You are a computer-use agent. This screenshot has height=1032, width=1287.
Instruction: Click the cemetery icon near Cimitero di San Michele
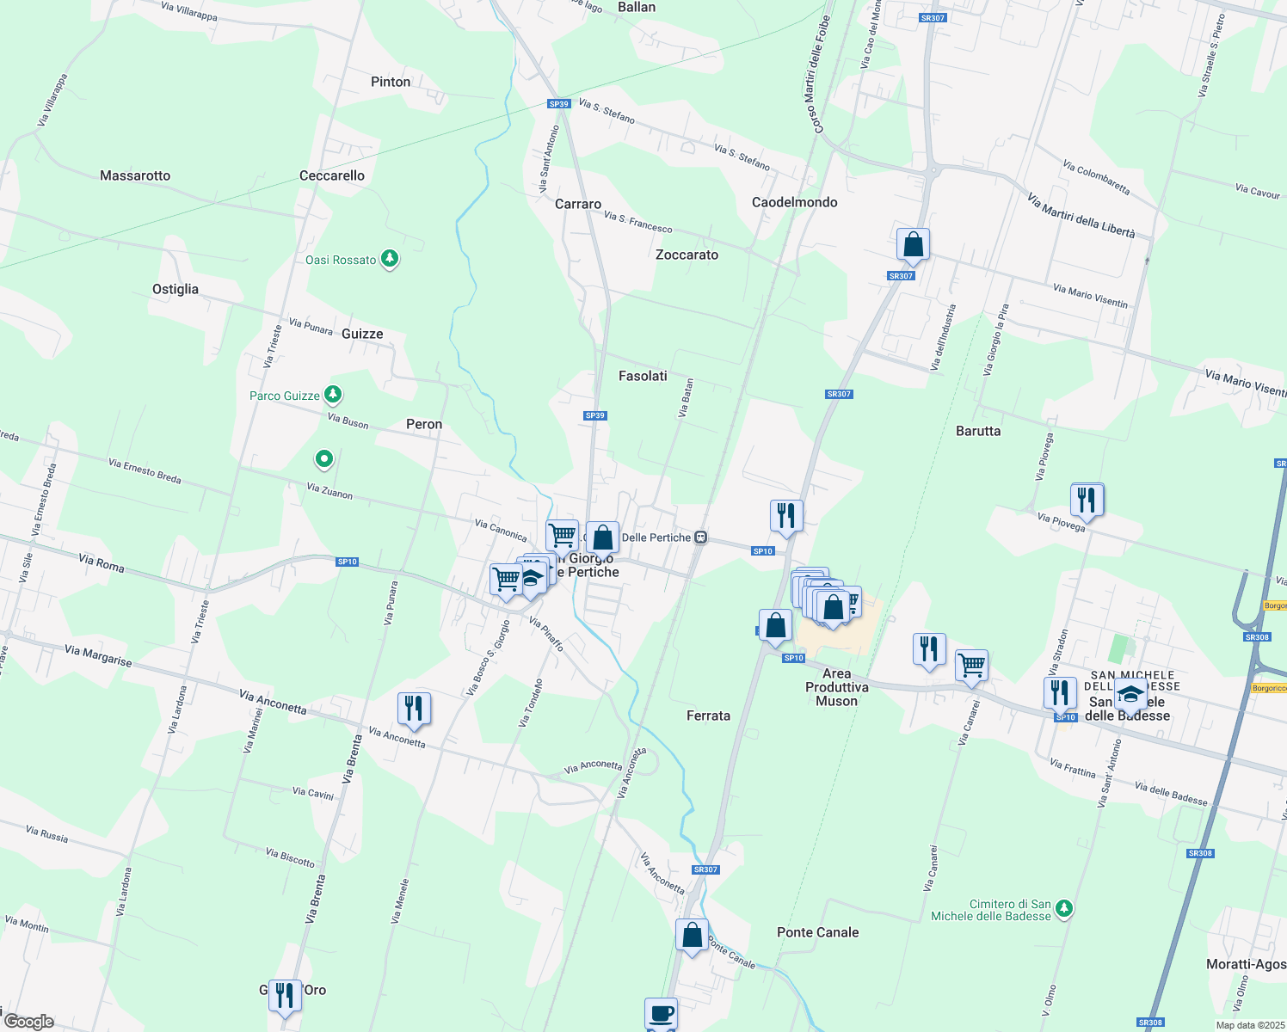tap(1064, 907)
